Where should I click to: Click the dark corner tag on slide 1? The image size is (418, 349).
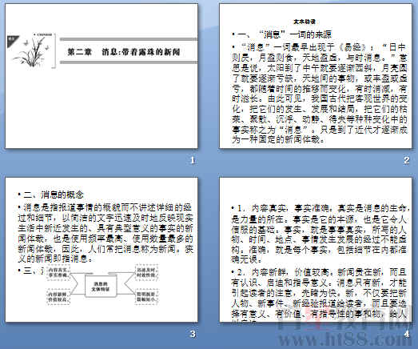tap(12, 41)
